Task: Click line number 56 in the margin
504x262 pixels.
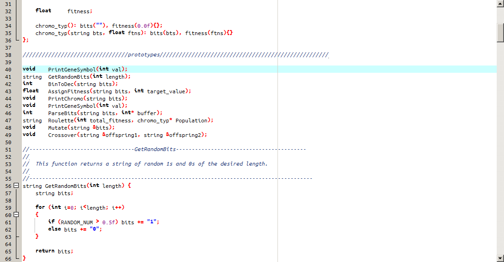Action: 8,186
